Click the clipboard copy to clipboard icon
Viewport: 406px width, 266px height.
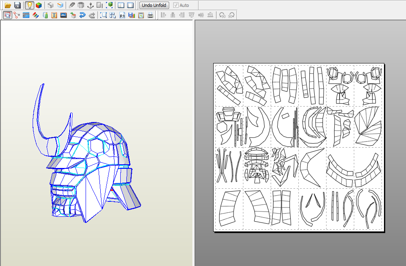coord(141,15)
